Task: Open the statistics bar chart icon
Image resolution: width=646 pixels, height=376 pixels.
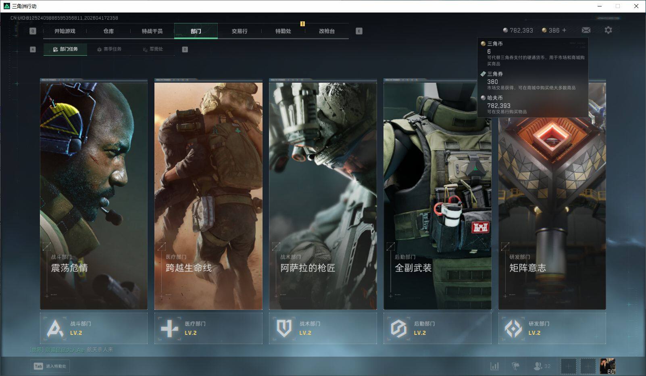Action: point(494,366)
